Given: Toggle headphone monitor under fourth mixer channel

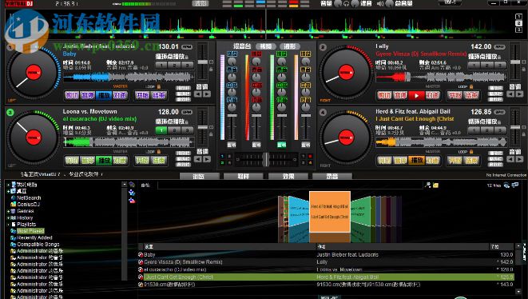Looking at the screenshot, I should click(306, 145).
